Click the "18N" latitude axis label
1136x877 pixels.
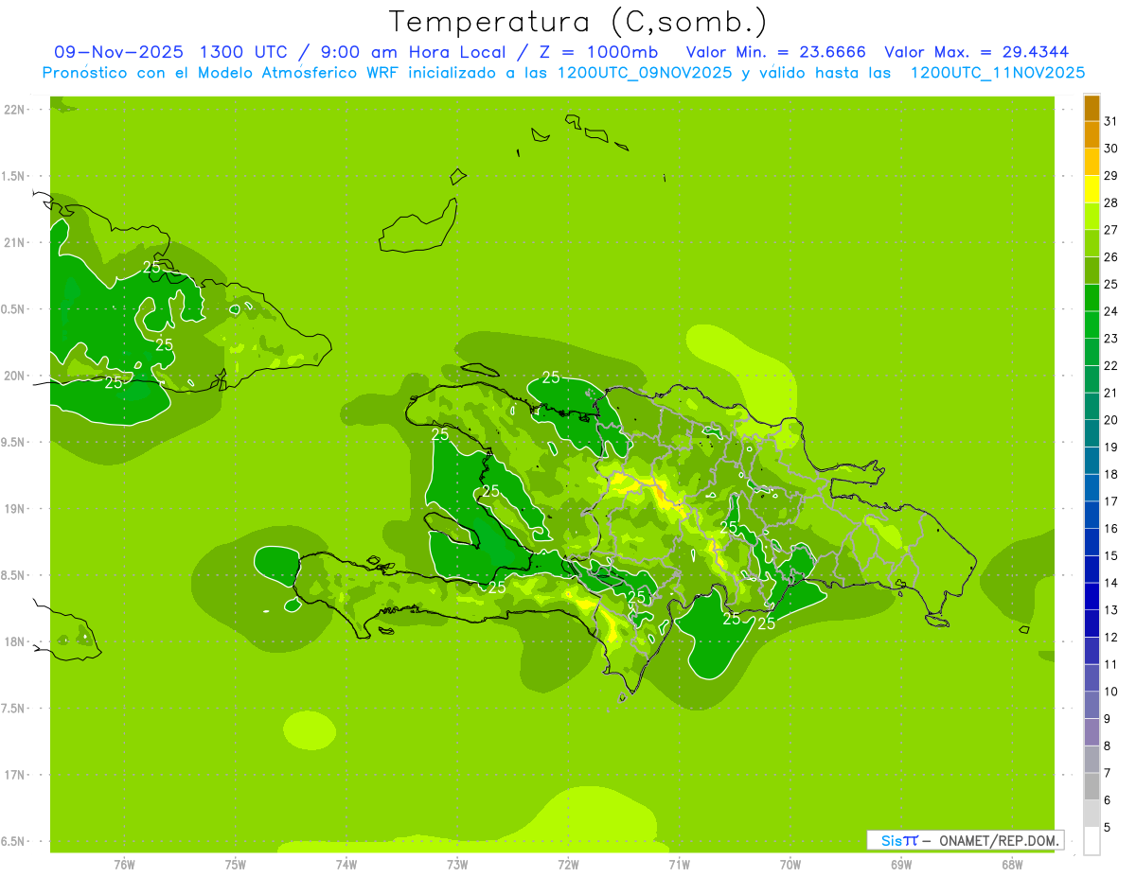point(13,642)
